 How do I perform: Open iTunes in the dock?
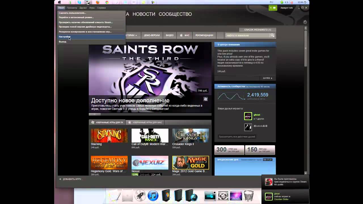pos(153,195)
